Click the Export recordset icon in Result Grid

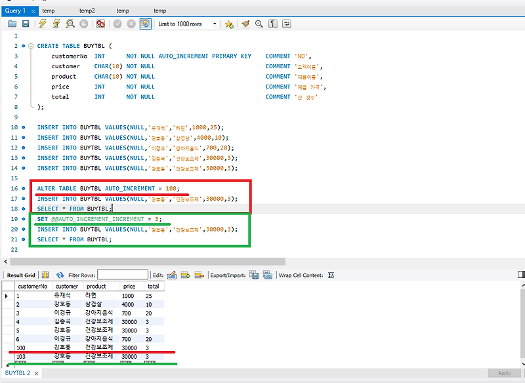253,274
